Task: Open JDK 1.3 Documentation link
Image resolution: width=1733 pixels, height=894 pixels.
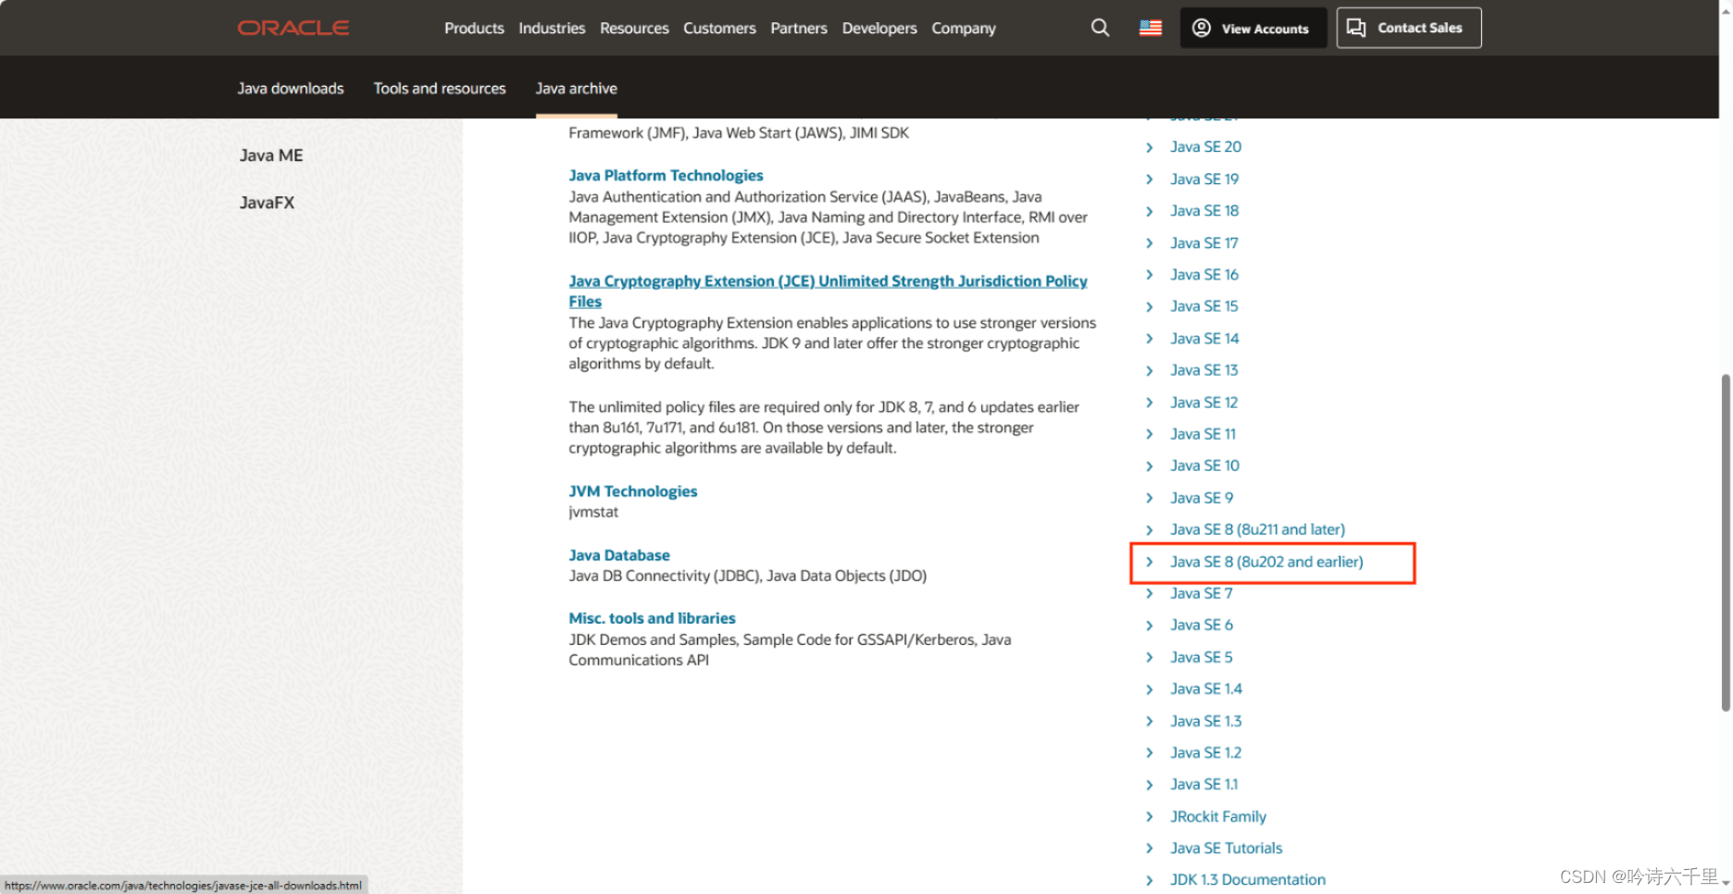Action: [1247, 879]
